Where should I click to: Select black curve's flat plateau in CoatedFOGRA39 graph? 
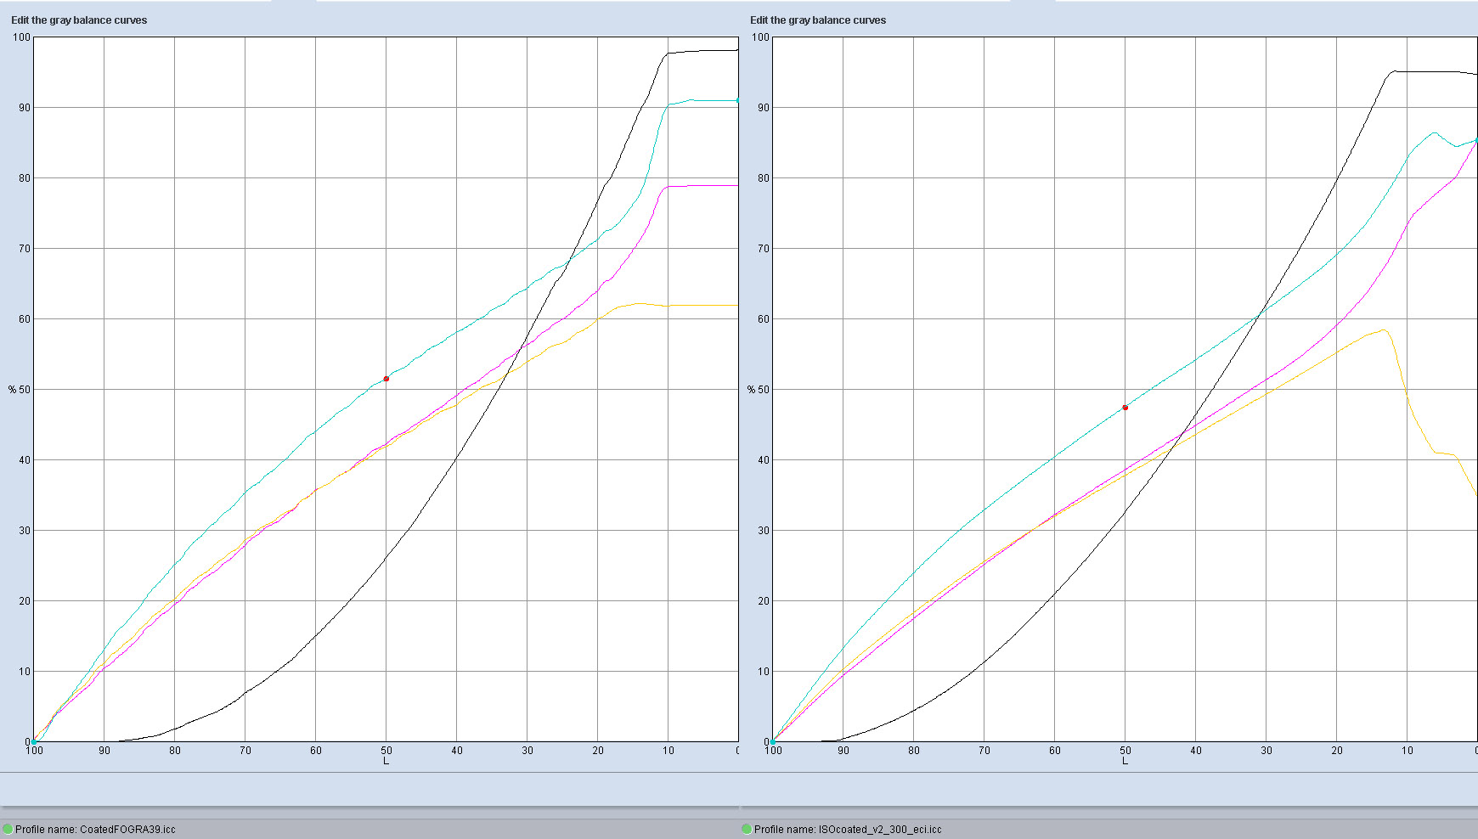click(705, 51)
